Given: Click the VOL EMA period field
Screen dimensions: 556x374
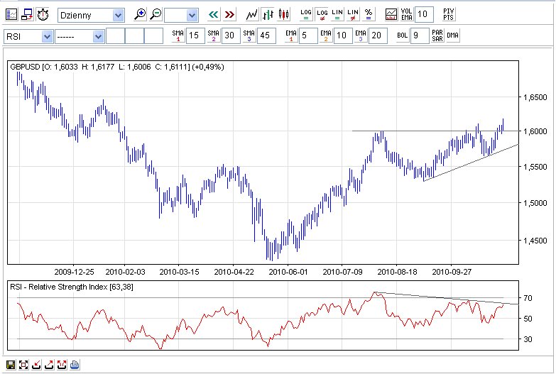Looking at the screenshot, I should (423, 14).
